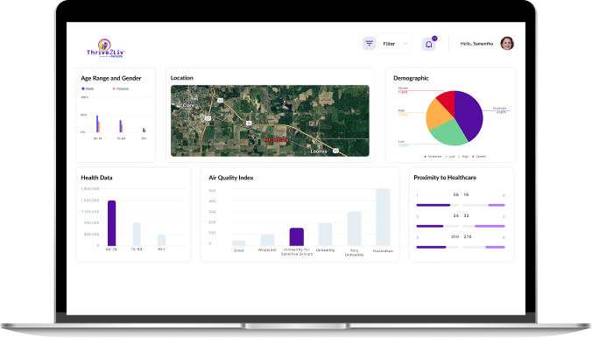Click the Health Data card title
Viewport: 592px width, 338px height.
(x=96, y=178)
